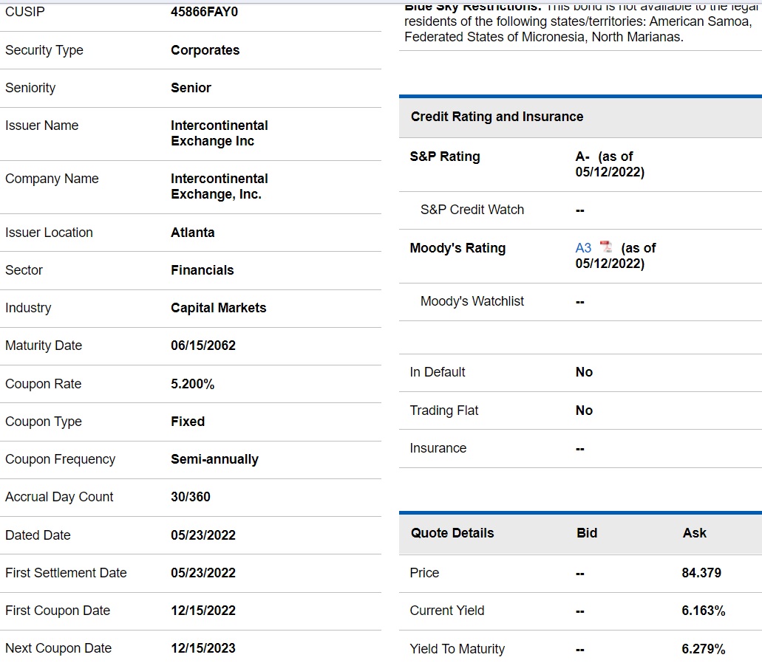Image resolution: width=762 pixels, height=663 pixels.
Task: Click the A3 Moody's rating link
Action: click(x=583, y=248)
